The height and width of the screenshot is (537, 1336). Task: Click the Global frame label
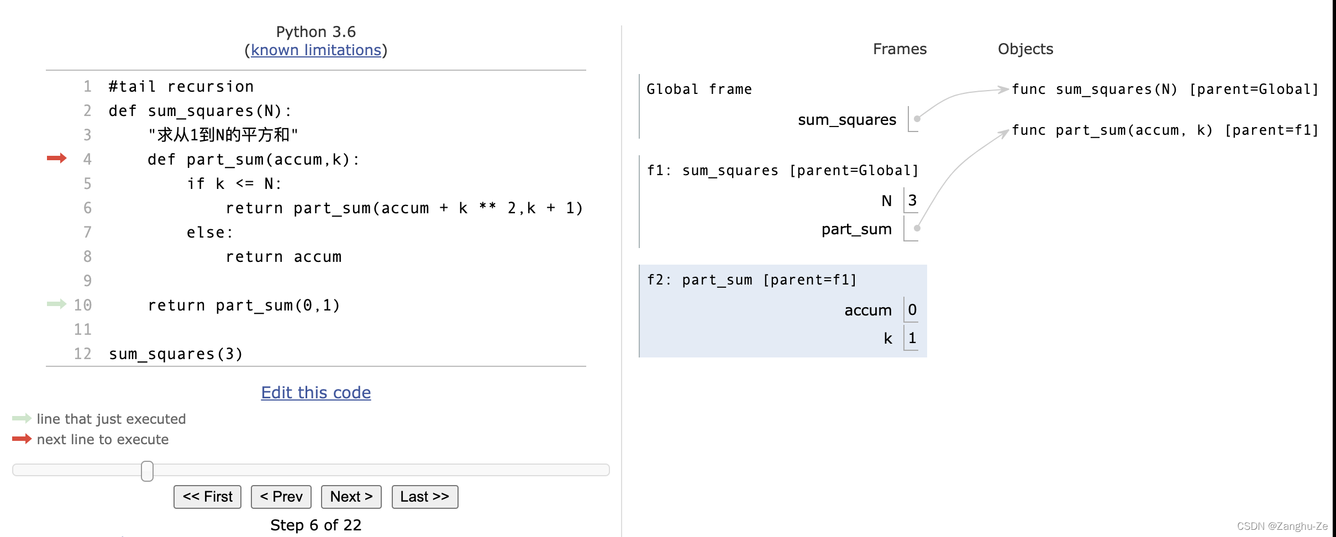point(699,88)
